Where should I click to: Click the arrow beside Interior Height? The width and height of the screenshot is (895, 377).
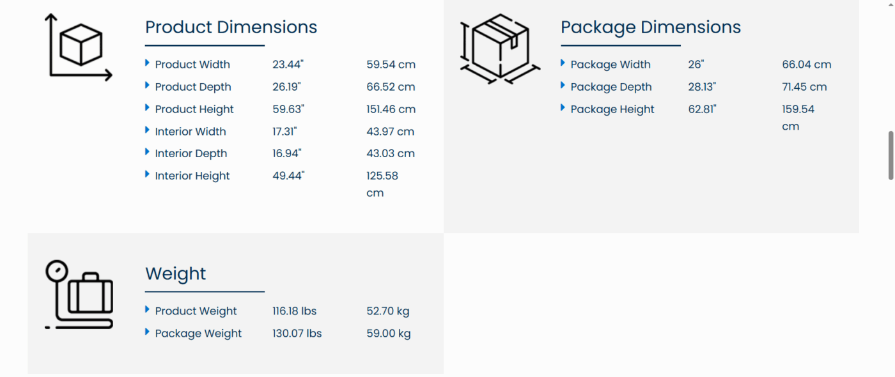click(x=148, y=174)
